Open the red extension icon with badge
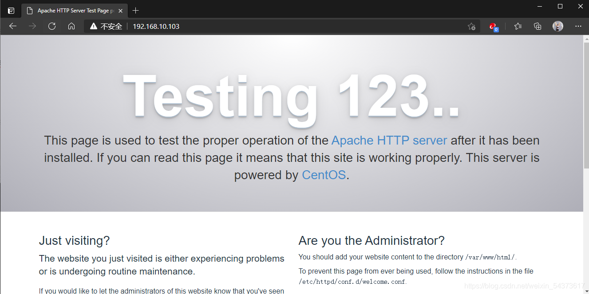Image resolution: width=589 pixels, height=294 pixels. point(494,27)
